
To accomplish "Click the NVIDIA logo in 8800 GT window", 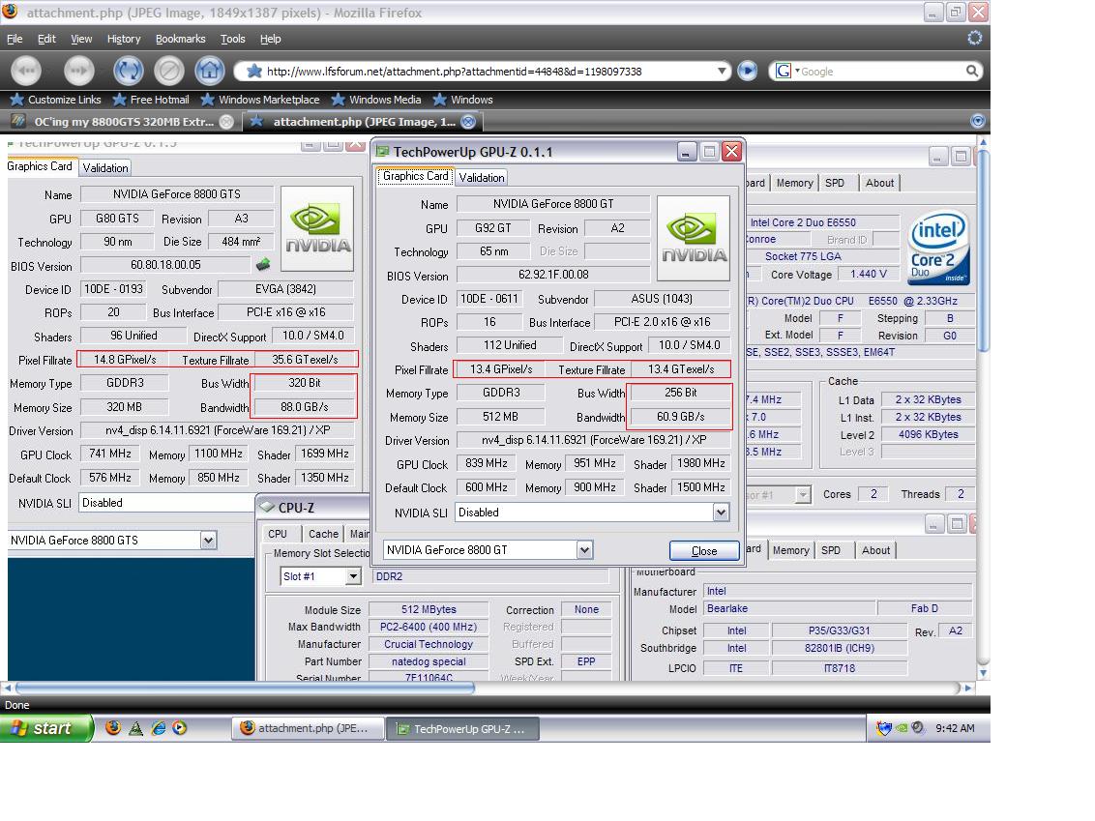I will tap(694, 238).
